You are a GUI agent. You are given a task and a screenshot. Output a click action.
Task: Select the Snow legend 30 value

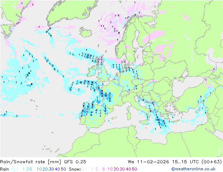[122, 169]
